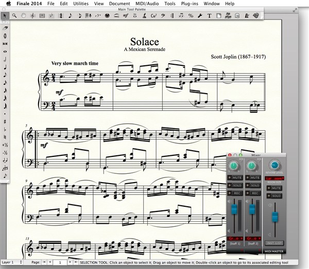
Task: Solo the MIDI Master channel
Action: tap(274, 196)
